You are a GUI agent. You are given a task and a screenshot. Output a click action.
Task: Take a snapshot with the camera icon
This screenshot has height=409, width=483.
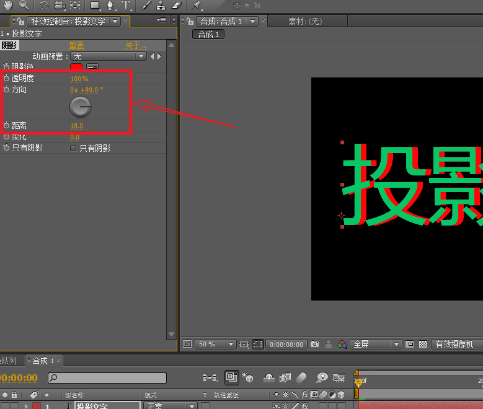pyautogui.click(x=314, y=344)
